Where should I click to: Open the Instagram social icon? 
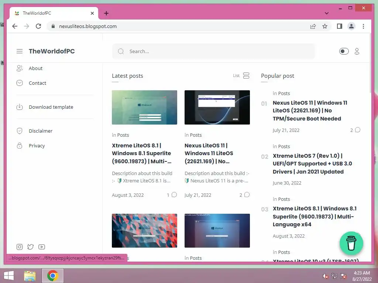pyautogui.click(x=20, y=247)
